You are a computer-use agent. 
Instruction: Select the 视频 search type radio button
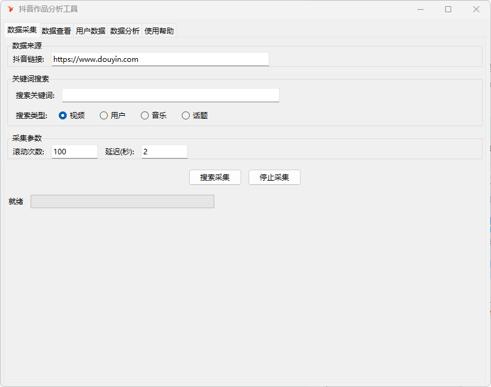pos(72,116)
